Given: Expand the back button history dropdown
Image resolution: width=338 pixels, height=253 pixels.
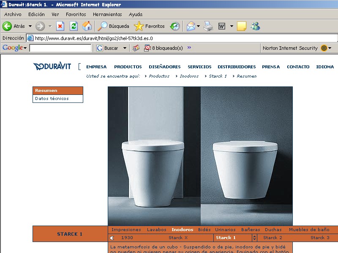Looking at the screenshot, I should (30, 26).
